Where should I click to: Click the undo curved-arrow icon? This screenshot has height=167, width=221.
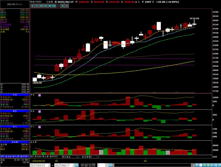tap(212, 165)
